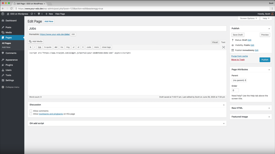
Task: Expand the Featured Image panel
Action: [x=269, y=117]
